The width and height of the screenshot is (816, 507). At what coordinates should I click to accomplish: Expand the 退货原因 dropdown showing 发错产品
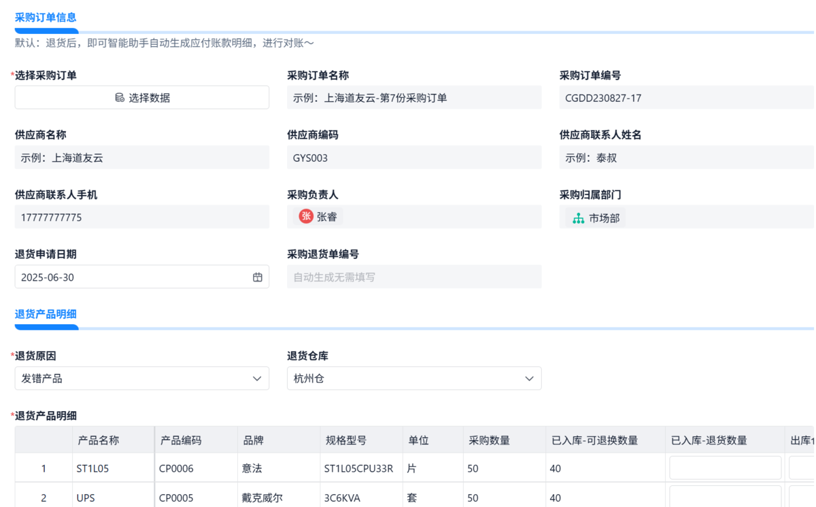coord(141,379)
